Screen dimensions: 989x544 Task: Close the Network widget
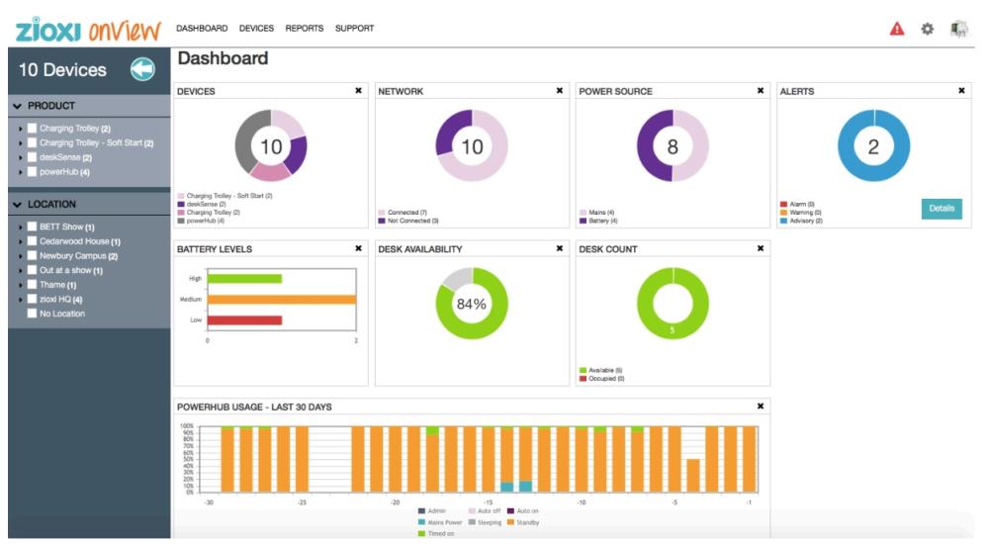(560, 91)
